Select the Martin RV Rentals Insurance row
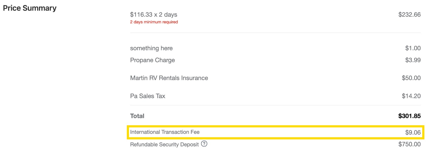 [169, 78]
